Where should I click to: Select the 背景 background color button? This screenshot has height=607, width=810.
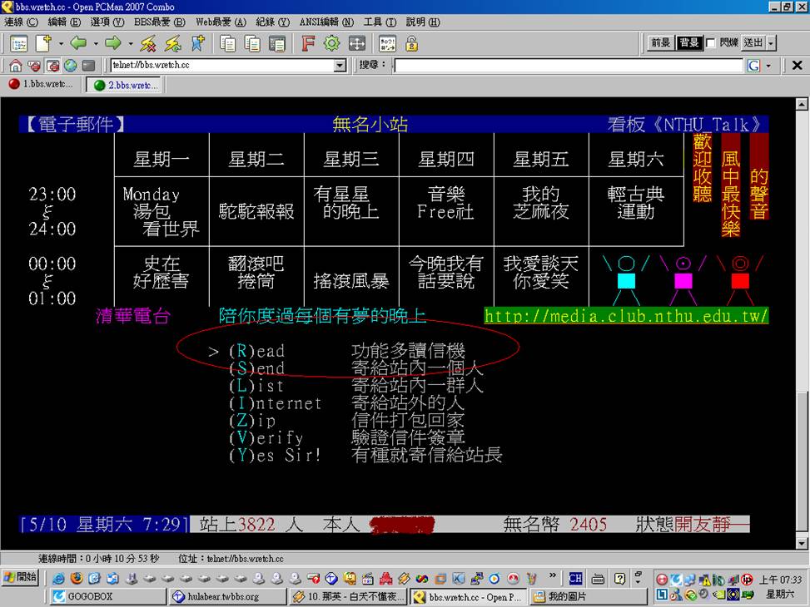click(x=689, y=43)
